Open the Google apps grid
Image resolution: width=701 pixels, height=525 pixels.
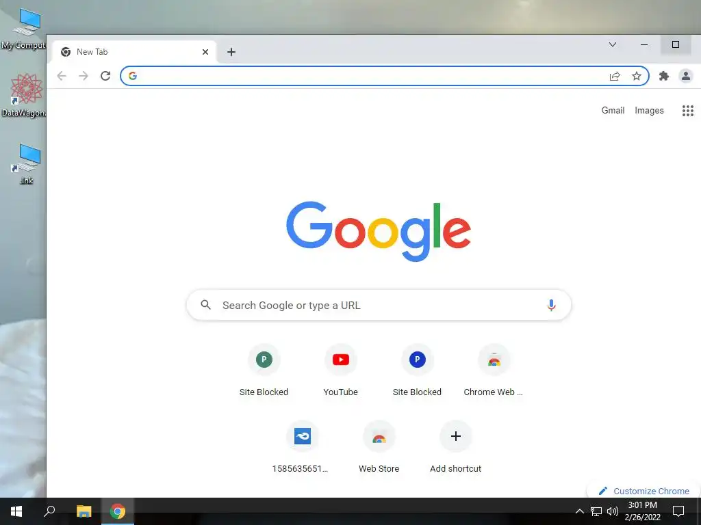[687, 111]
